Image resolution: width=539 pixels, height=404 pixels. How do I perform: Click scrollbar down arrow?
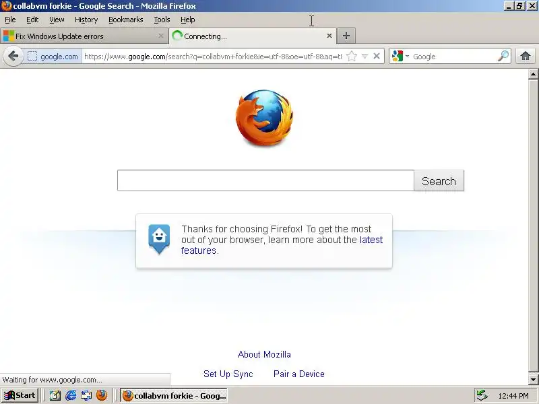click(533, 380)
